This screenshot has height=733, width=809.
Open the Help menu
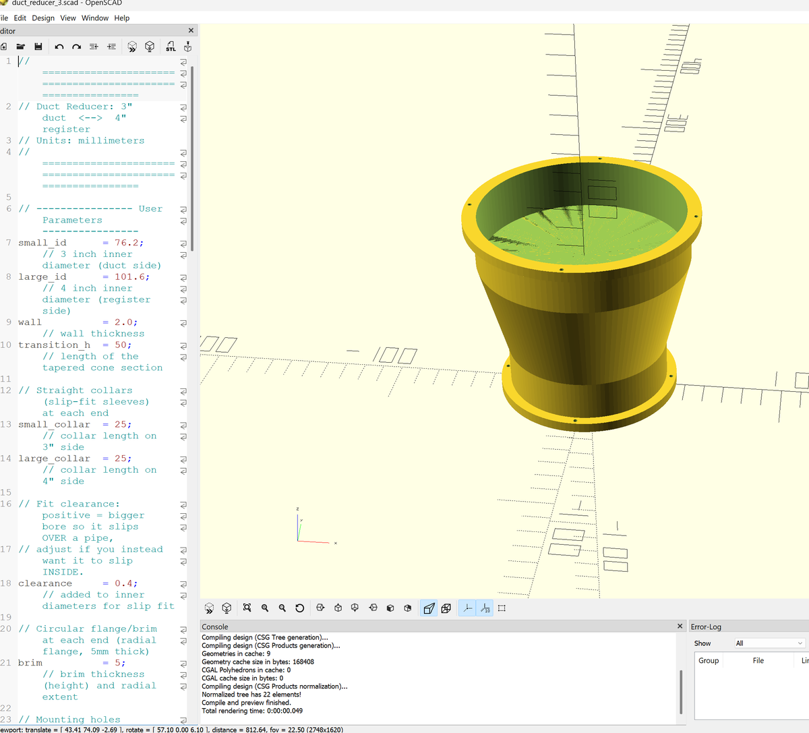[x=122, y=18]
